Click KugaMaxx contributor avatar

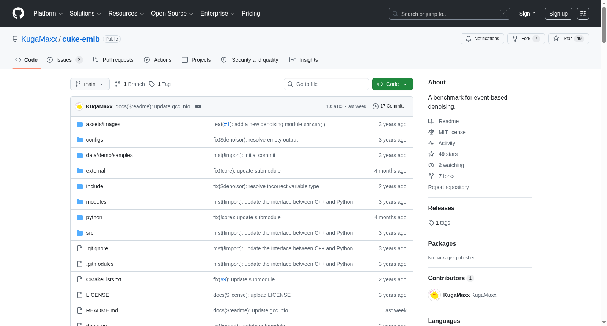[434, 295]
